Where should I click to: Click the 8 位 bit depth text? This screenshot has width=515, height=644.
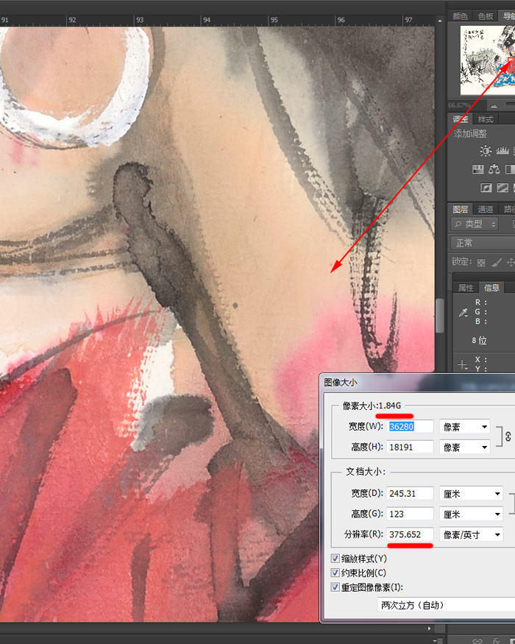(x=479, y=341)
